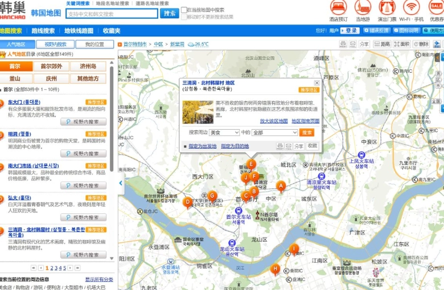Click map marker B
The image size is (444, 290).
coord(254,192)
